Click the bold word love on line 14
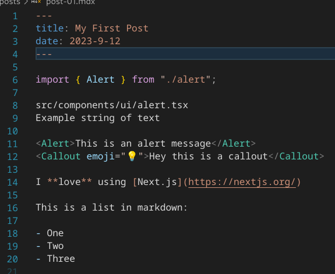335x274 pixels. 69,182
